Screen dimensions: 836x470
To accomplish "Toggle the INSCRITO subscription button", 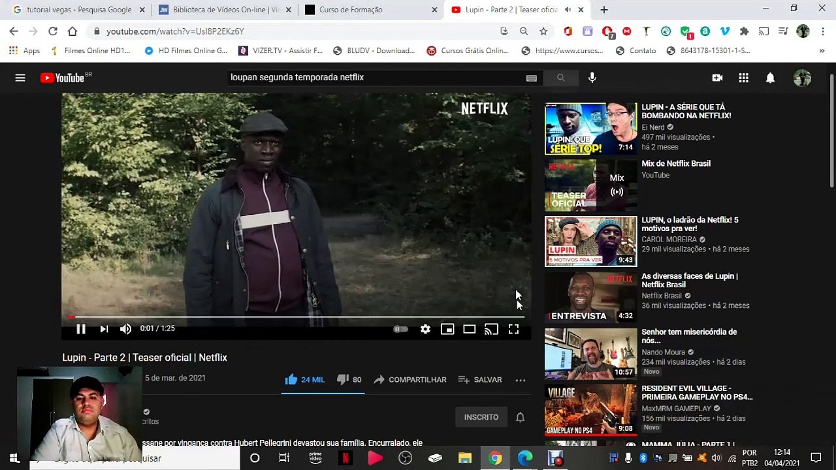I will 481,417.
